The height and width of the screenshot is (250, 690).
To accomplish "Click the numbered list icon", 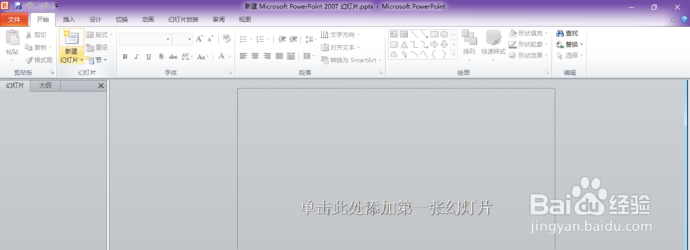I will click(x=260, y=39).
